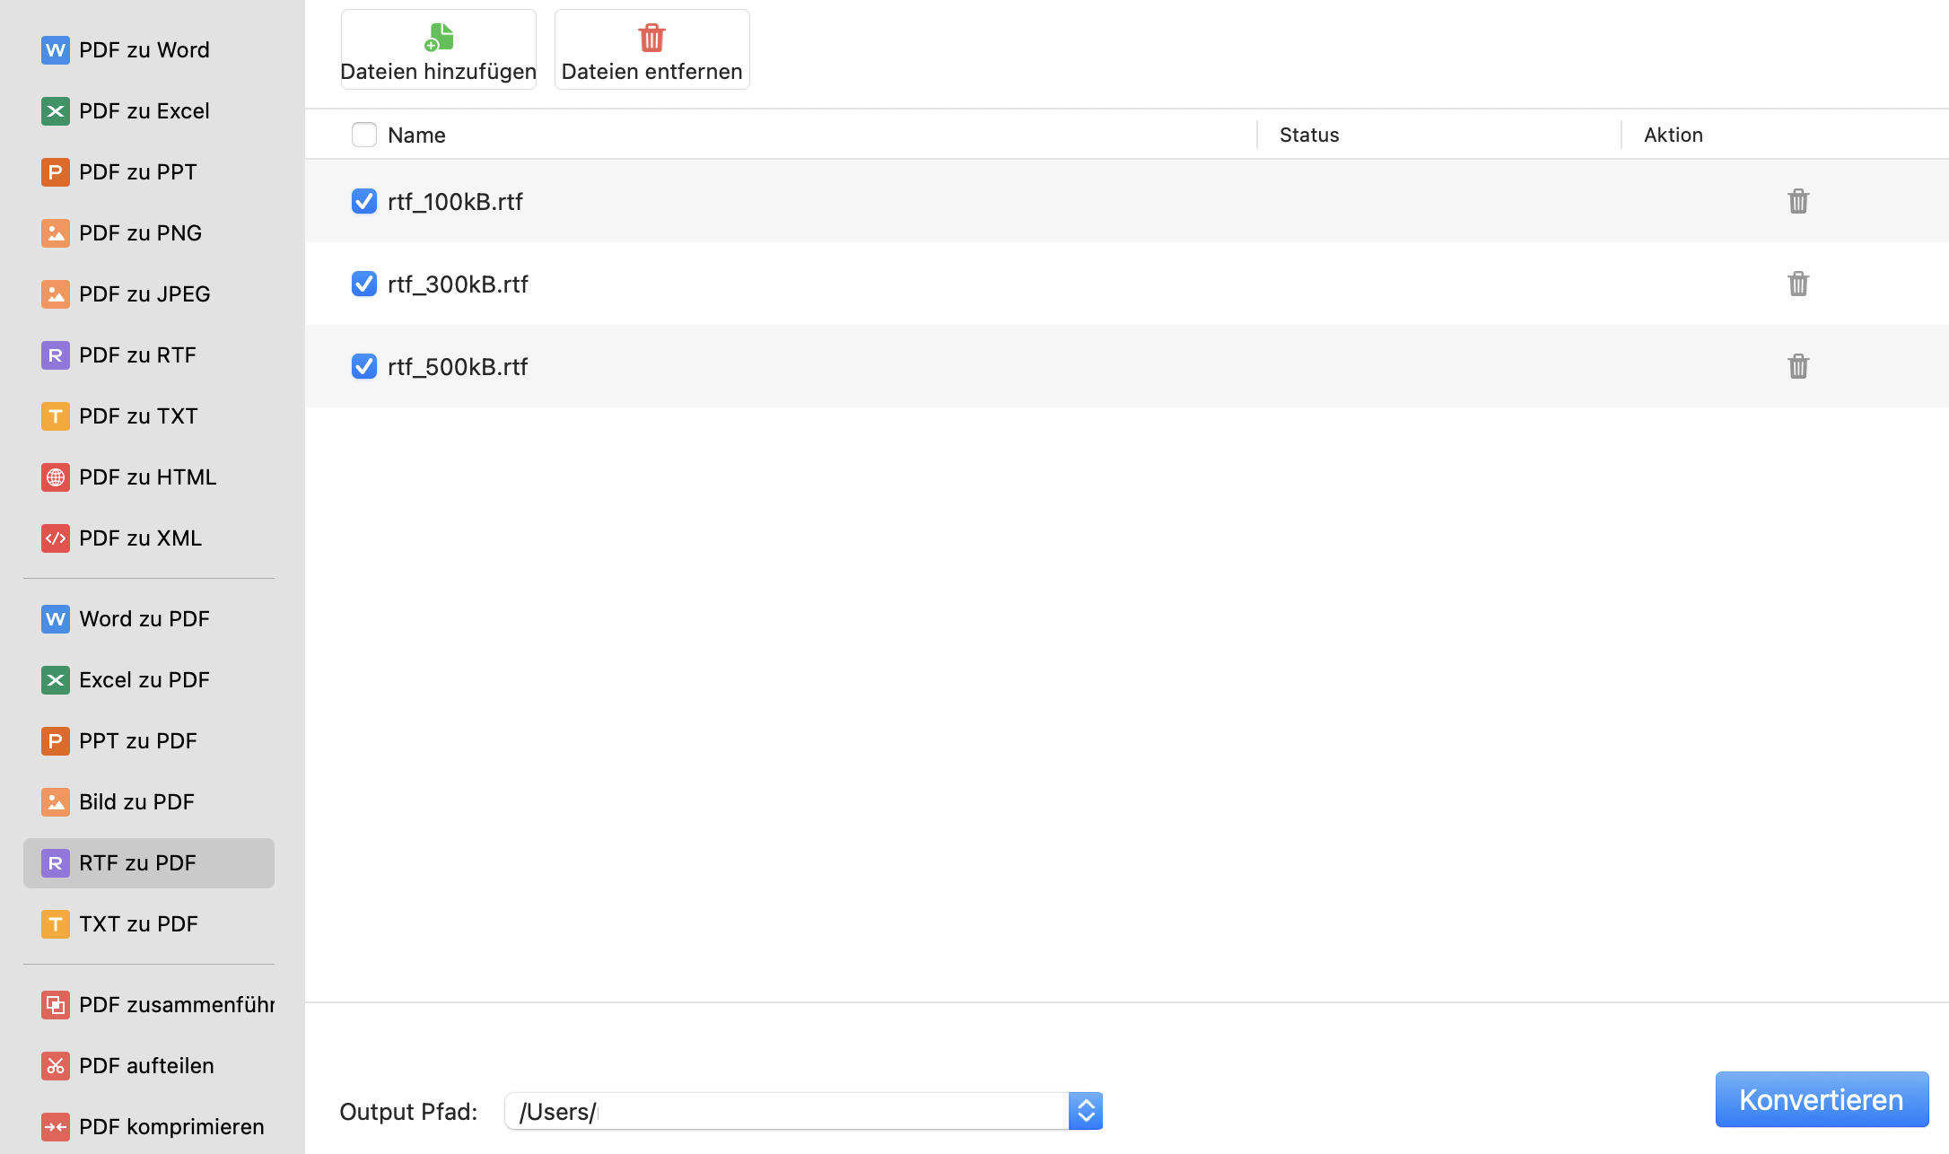Select the Bild zu PDF icon
This screenshot has width=1949, height=1154.
[55, 801]
